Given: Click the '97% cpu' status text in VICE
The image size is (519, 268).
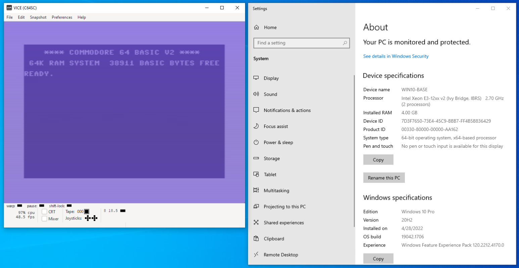Looking at the screenshot, I should pyautogui.click(x=27, y=212).
